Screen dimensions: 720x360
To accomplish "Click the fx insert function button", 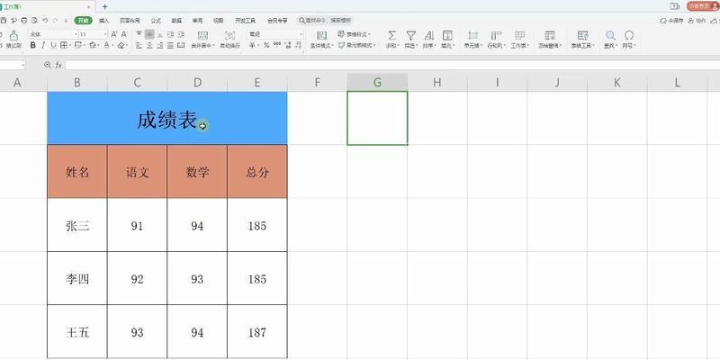I will coord(58,65).
